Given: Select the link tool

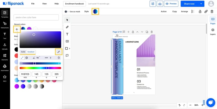Looking at the screenshot, I should [x=67, y=27].
